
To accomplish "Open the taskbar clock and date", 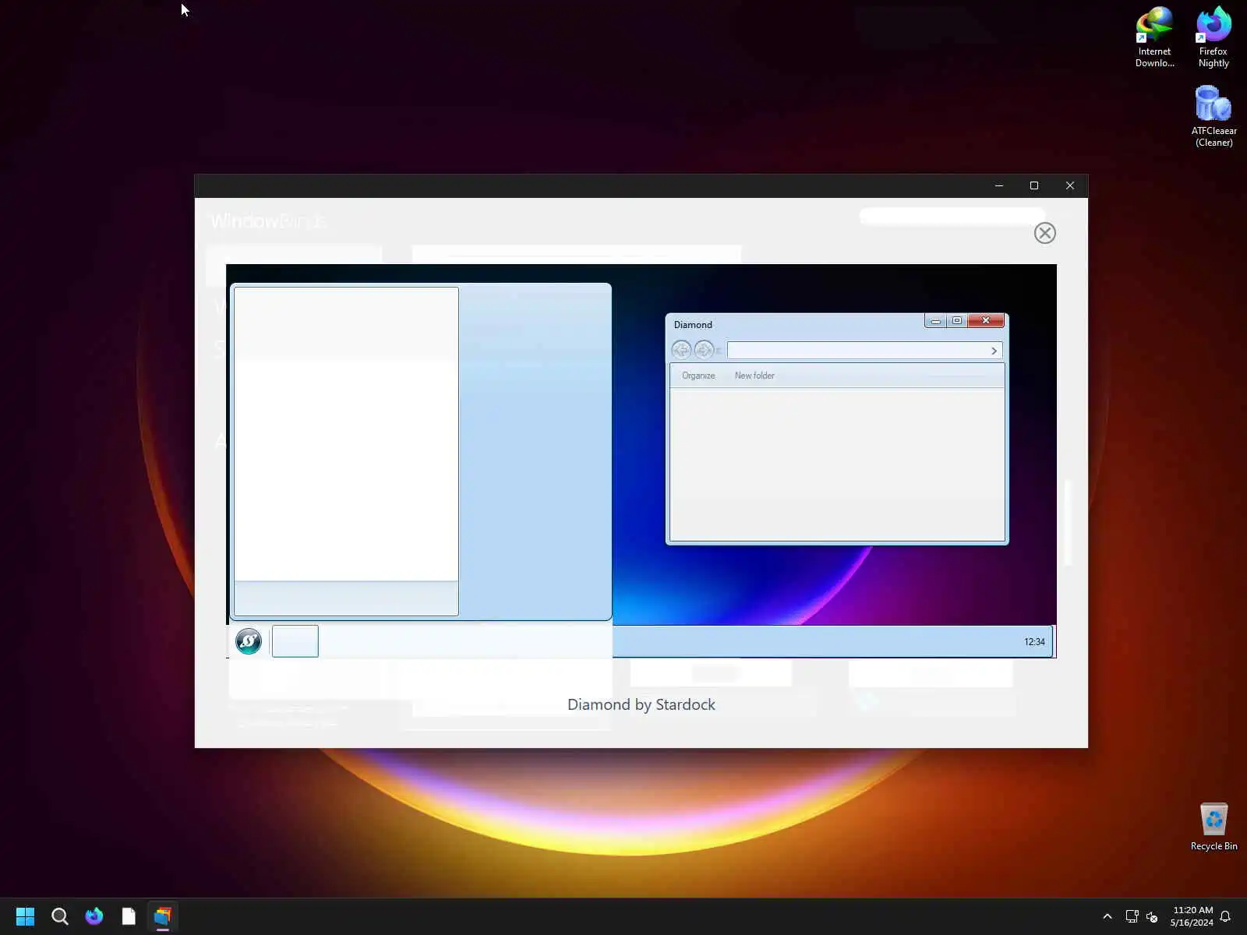I will tap(1192, 916).
